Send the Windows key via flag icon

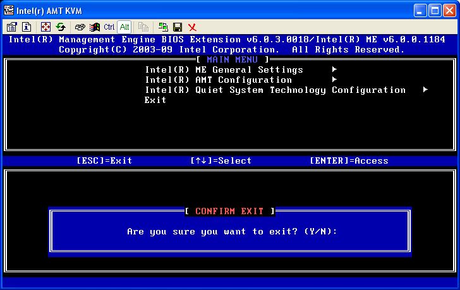pyautogui.click(x=94, y=27)
